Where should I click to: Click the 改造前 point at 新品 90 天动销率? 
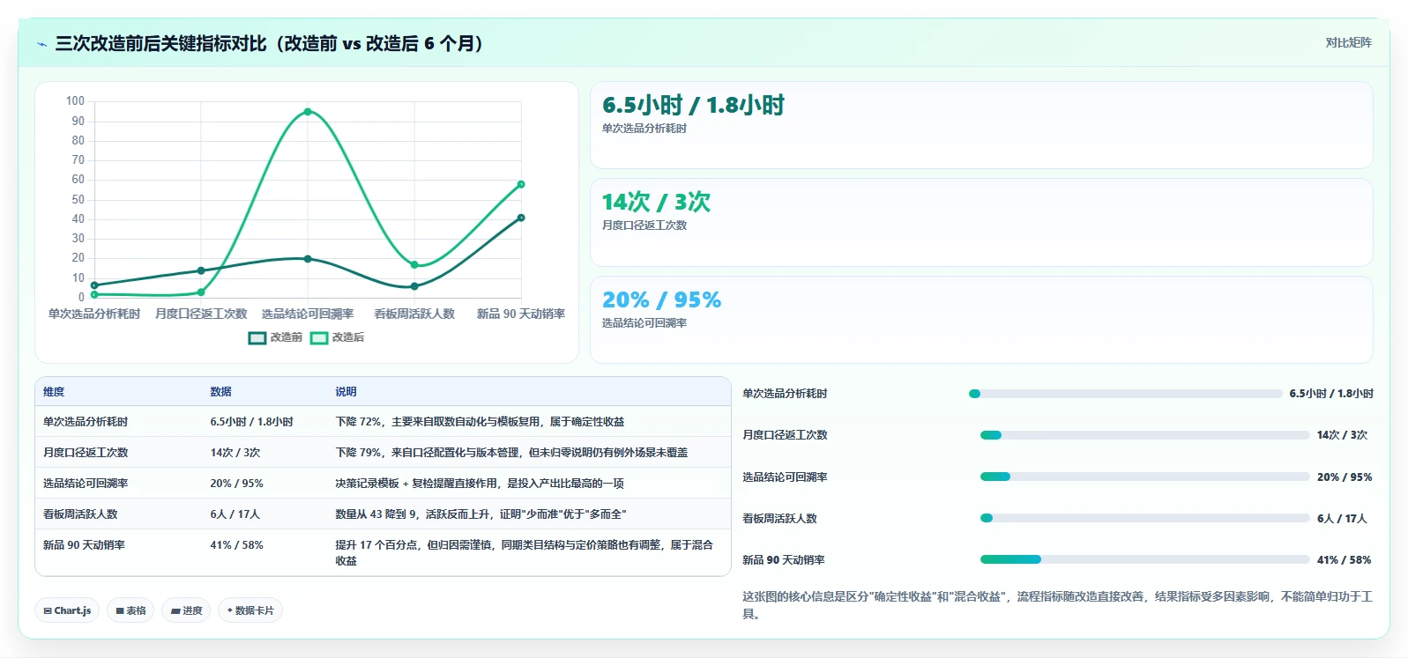click(x=521, y=218)
